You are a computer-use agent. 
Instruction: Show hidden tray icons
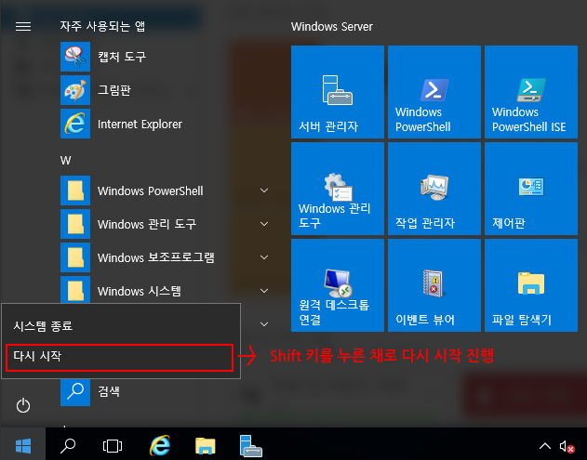click(x=545, y=446)
